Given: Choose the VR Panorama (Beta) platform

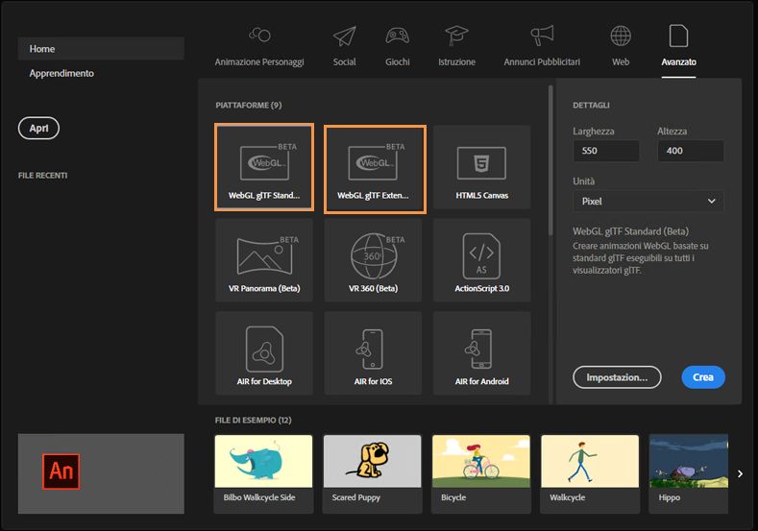Looking at the screenshot, I should tap(264, 260).
